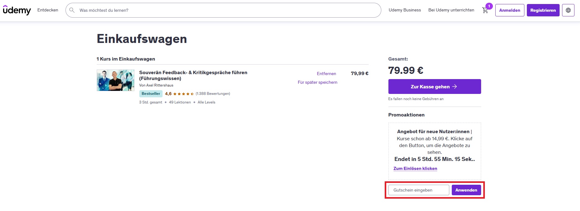Click the 1 Kurs im Einkaufswagen label
This screenshot has height=211, width=580.
point(126,59)
